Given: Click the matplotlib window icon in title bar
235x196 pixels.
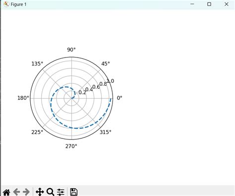Looking at the screenshot, I should pos(6,4).
